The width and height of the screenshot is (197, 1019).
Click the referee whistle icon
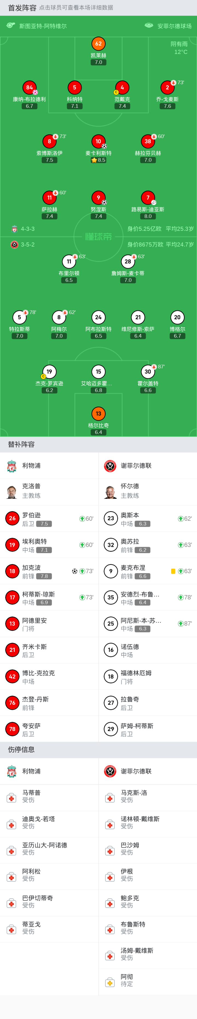coord(11,26)
